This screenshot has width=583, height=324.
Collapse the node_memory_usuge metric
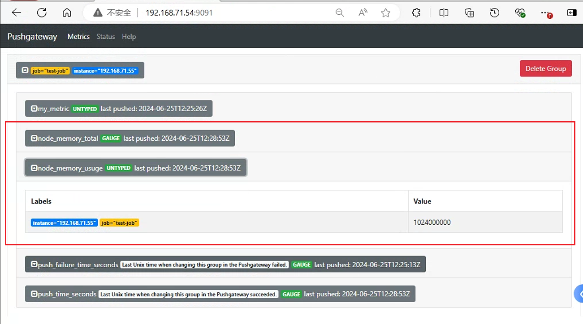(136, 168)
